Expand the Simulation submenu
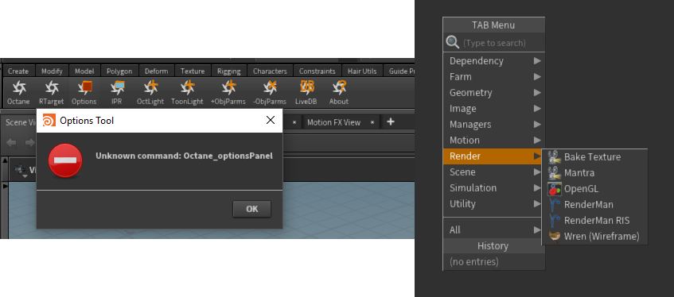Screen dimensions: 674x297 pos(494,188)
